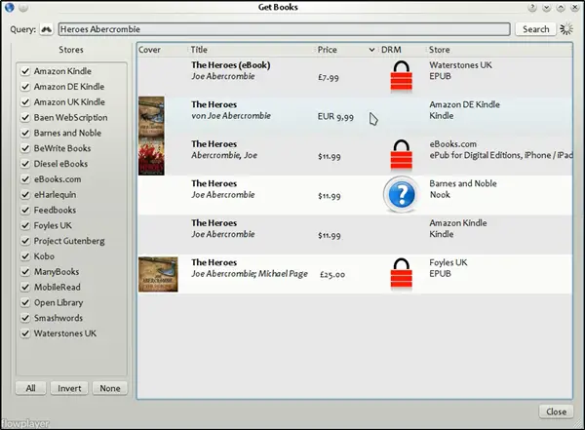585x430 pixels.
Task: Select the Foyles UK book cover thumbnail
Action: tap(158, 274)
